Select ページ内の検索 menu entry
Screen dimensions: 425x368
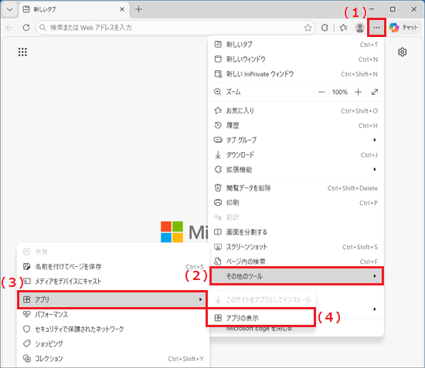296,262
